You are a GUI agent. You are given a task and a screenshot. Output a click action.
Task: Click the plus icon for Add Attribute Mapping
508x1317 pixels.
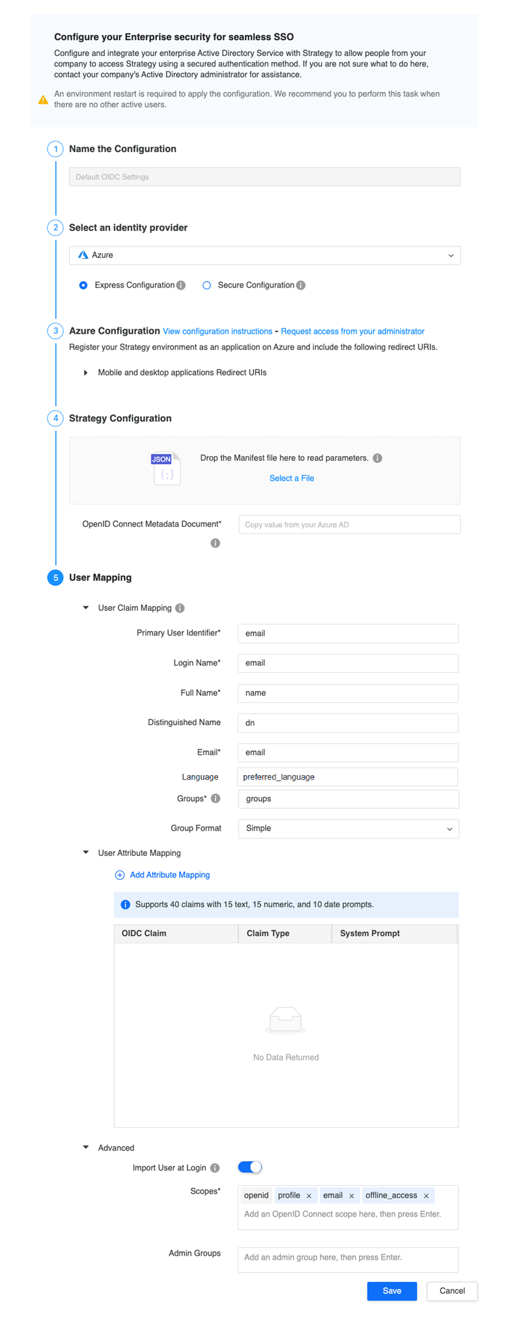tap(120, 875)
